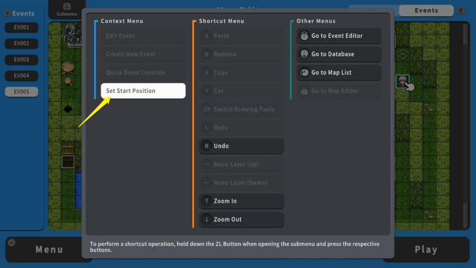Image resolution: width=476 pixels, height=268 pixels.
Task: Select event EV001 in Events list
Action: [x=22, y=27]
